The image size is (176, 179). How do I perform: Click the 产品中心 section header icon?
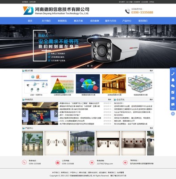pos(23,128)
